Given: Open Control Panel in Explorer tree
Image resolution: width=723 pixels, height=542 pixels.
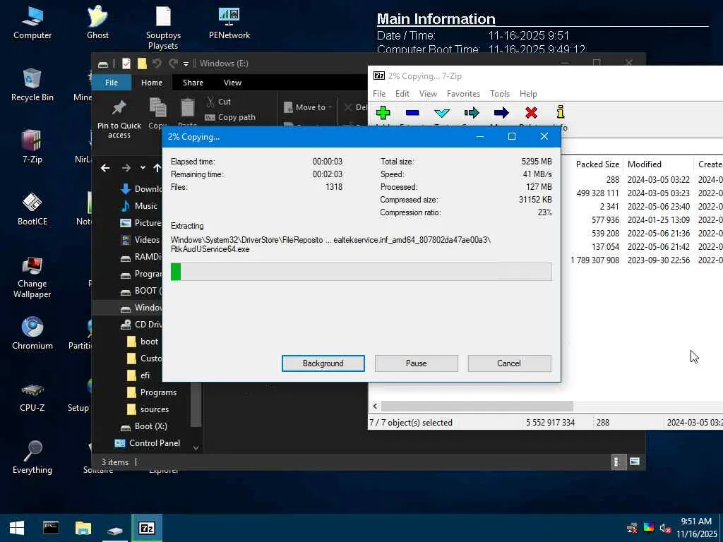Looking at the screenshot, I should coord(147,443).
